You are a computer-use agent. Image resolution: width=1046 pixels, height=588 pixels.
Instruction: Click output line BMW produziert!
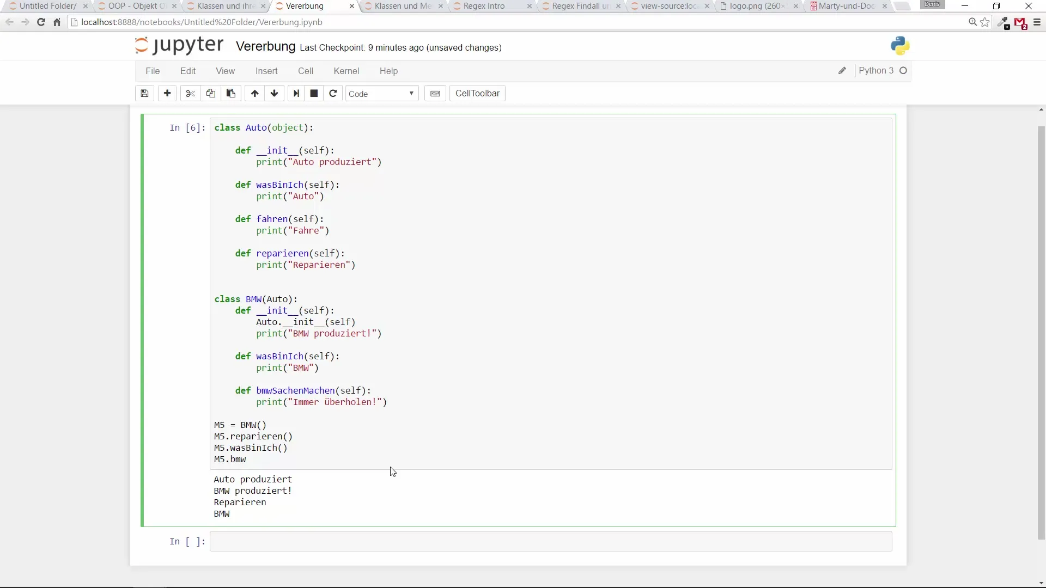click(253, 491)
